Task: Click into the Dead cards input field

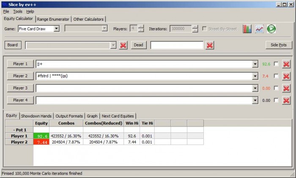Action: 177,45
